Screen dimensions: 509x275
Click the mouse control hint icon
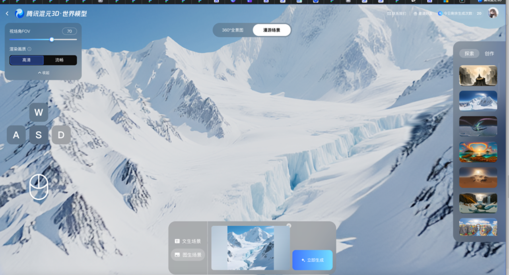click(x=39, y=187)
